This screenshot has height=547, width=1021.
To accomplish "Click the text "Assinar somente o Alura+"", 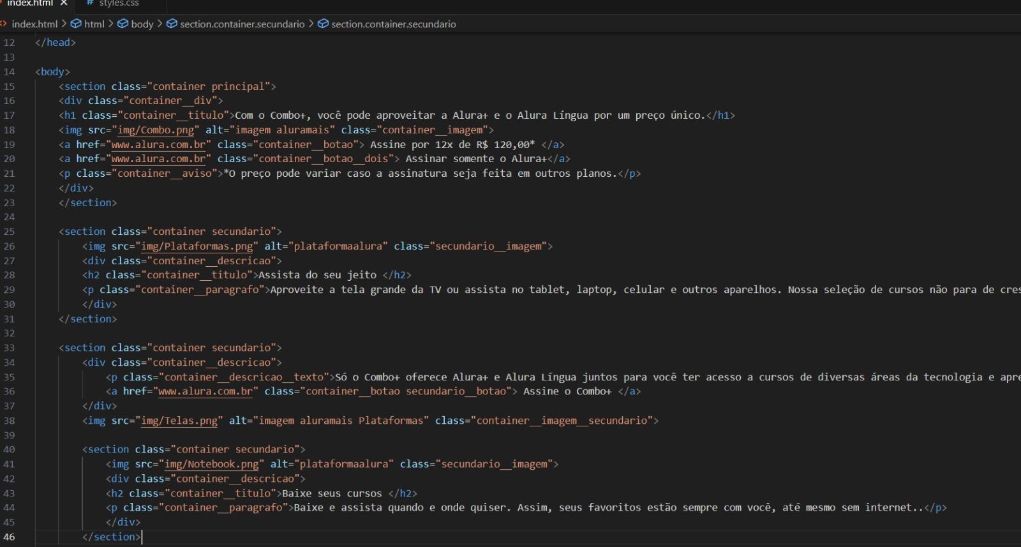I will pyautogui.click(x=476, y=159).
